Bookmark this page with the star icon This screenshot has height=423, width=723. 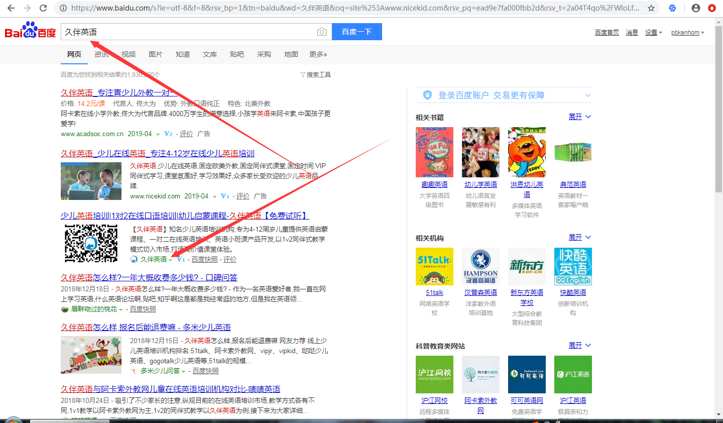coord(651,8)
